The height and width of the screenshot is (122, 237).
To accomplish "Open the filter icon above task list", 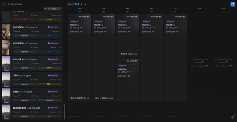I will 45,9.
